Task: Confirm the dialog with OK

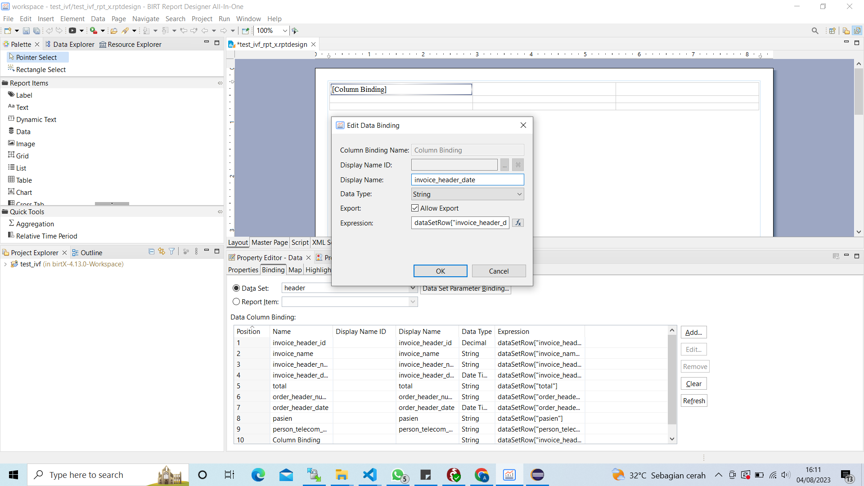Action: click(x=440, y=271)
